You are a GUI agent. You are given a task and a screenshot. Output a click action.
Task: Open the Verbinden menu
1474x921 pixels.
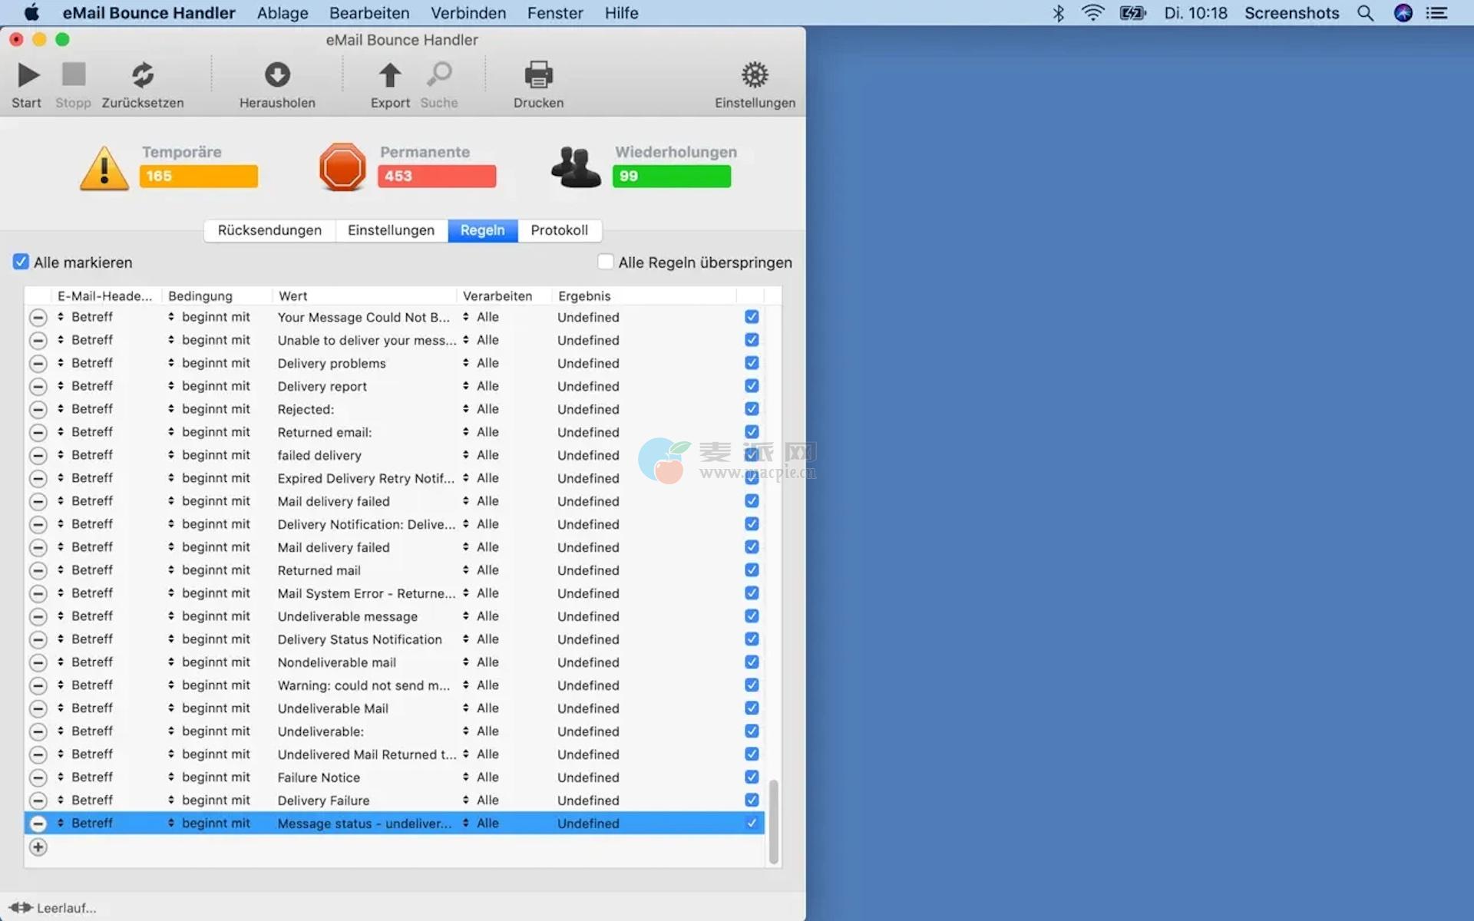(468, 13)
